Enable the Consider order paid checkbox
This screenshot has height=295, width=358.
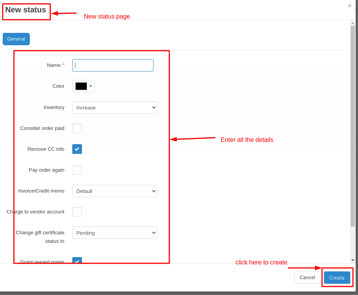[77, 128]
